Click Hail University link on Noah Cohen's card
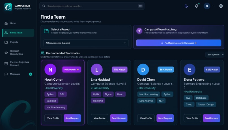Screen dimensions: 228x130 (x=54, y=88)
